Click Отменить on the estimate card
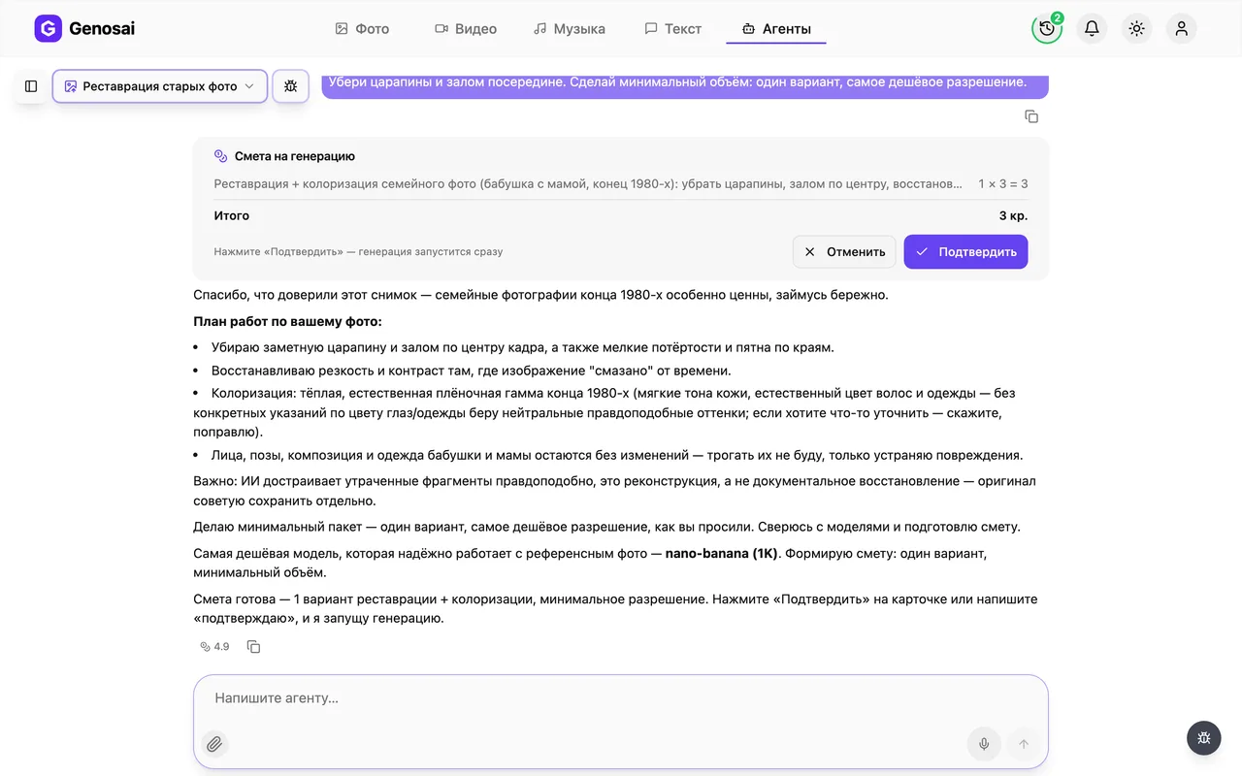This screenshot has width=1242, height=776. (844, 251)
